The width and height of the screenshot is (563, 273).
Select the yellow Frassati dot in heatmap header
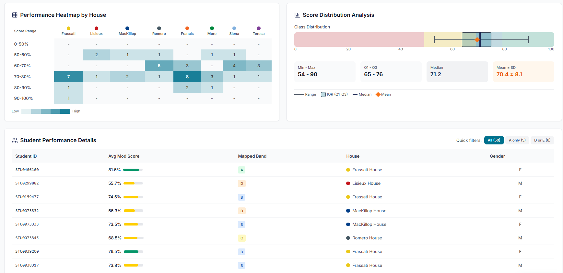point(68,28)
